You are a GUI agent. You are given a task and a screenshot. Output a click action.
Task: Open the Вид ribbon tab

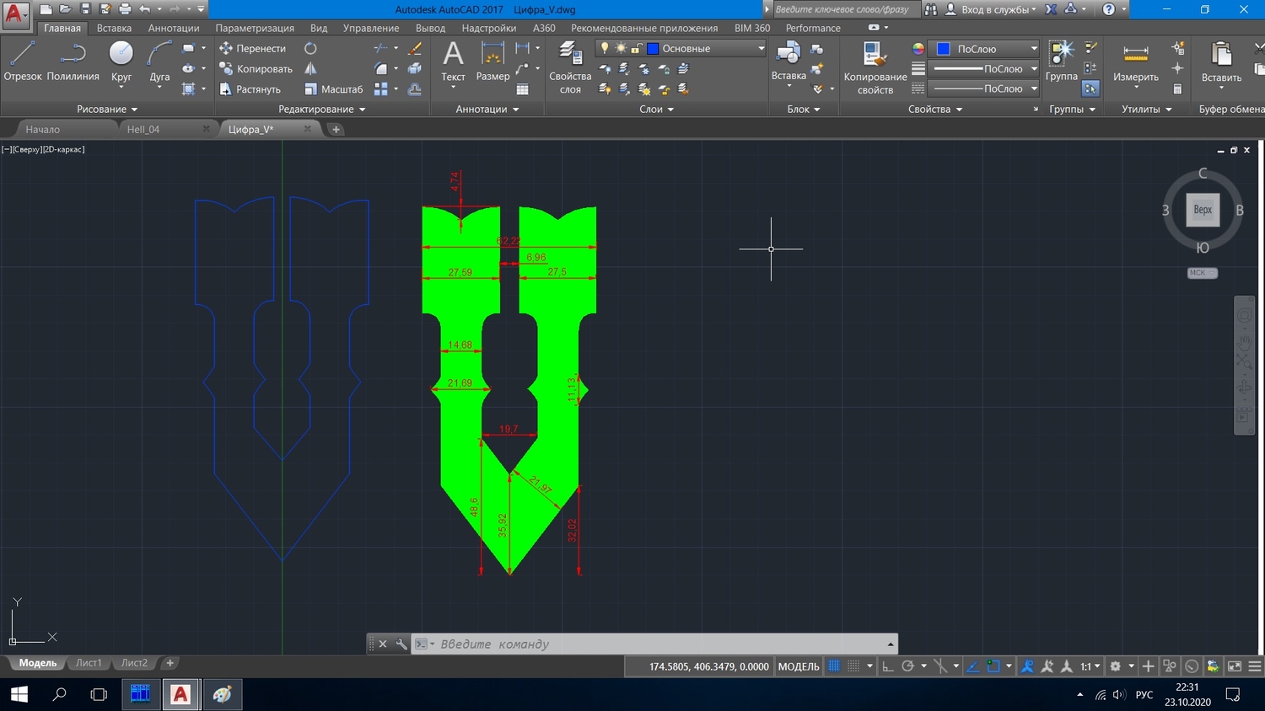tap(319, 28)
